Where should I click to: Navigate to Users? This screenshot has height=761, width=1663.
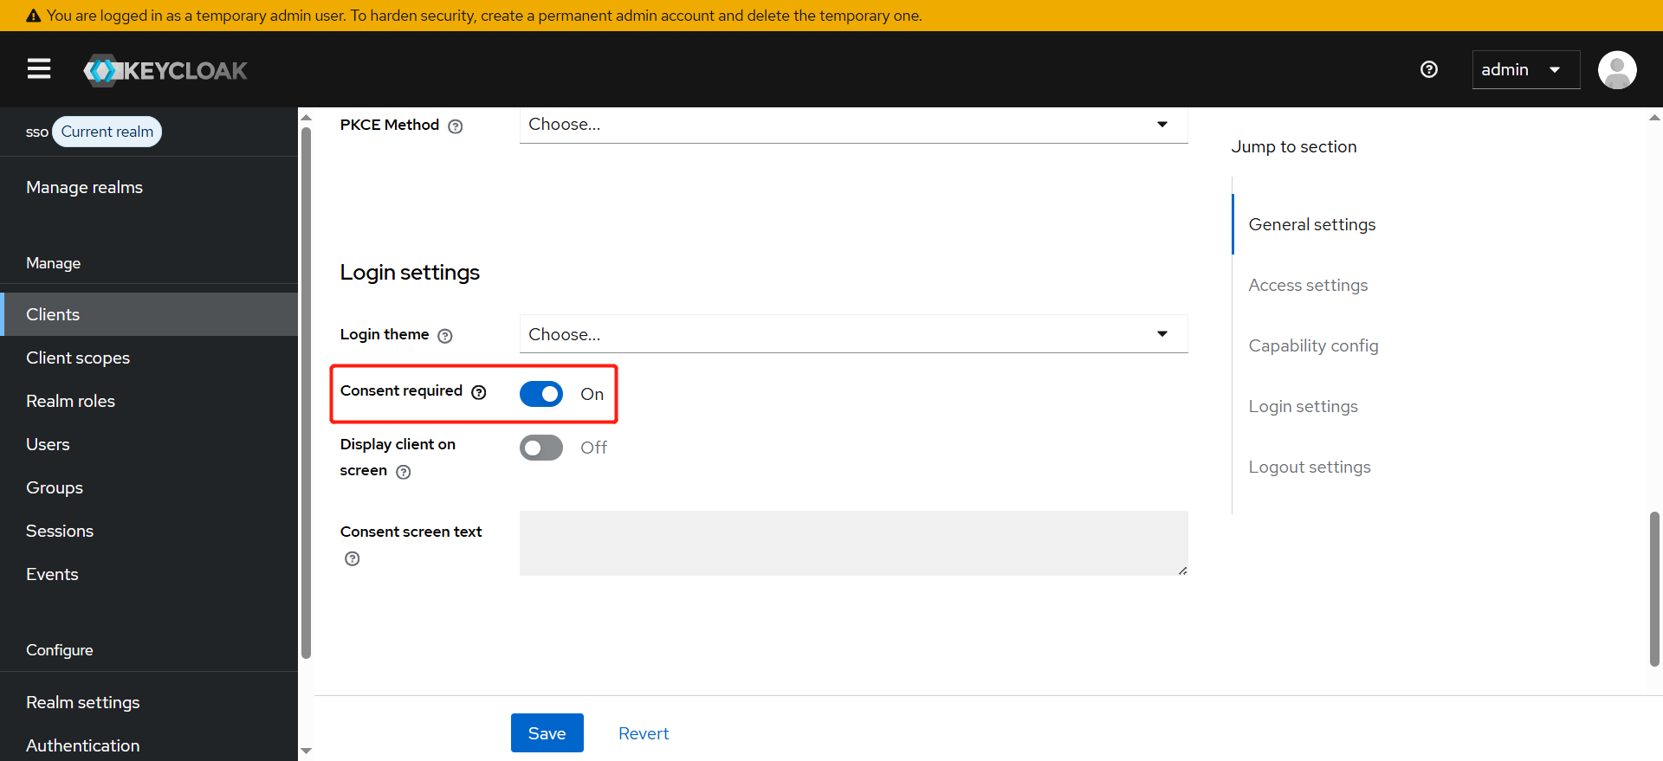[x=149, y=444]
